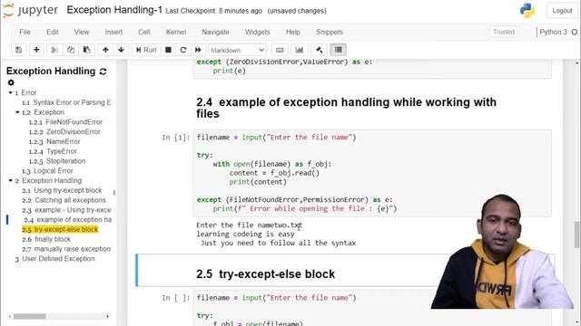Jump to 1.2.1 FileNotFoundError entry
The height and width of the screenshot is (326, 581).
(65, 122)
